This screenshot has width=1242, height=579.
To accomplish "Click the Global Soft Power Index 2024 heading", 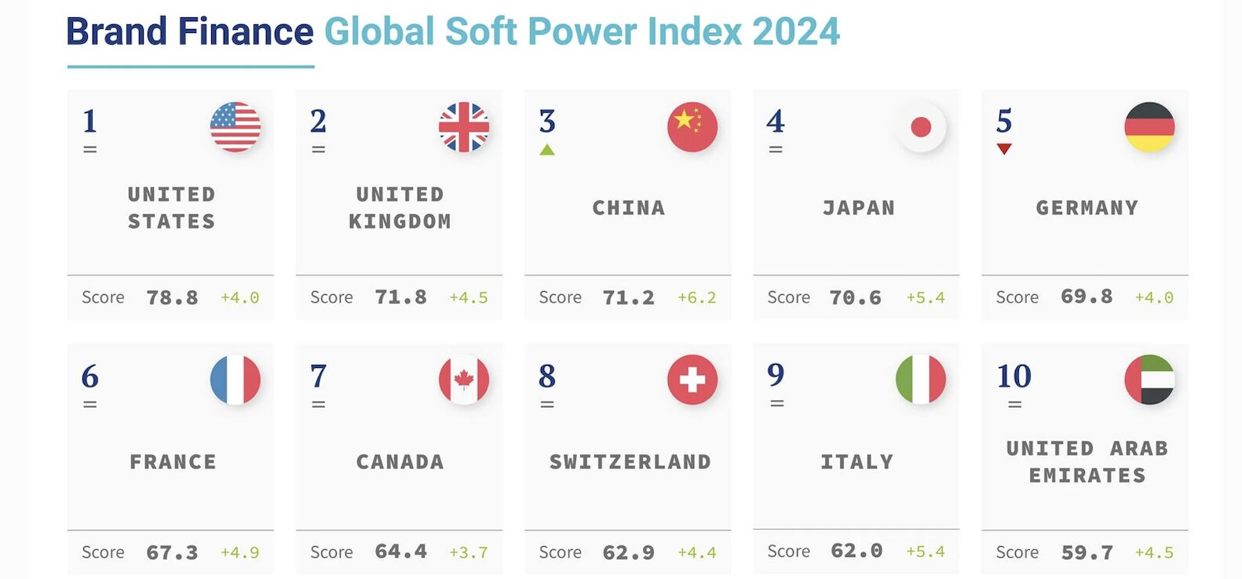I will [582, 32].
